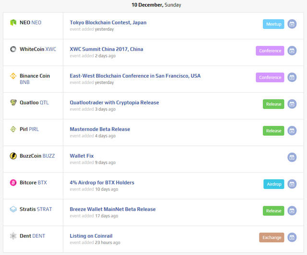
Task: Open XWC Summit China 2017 event
Action: pyautogui.click(x=106, y=49)
